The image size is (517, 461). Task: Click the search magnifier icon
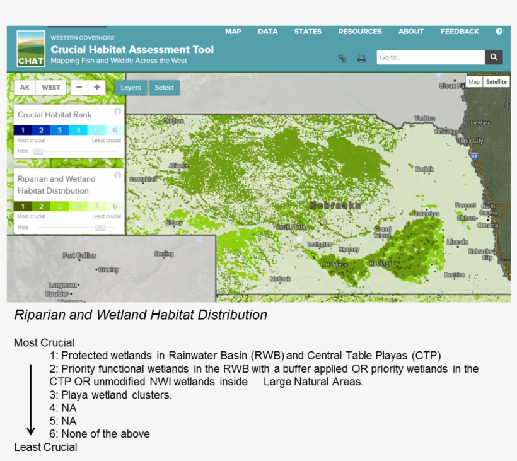(494, 57)
